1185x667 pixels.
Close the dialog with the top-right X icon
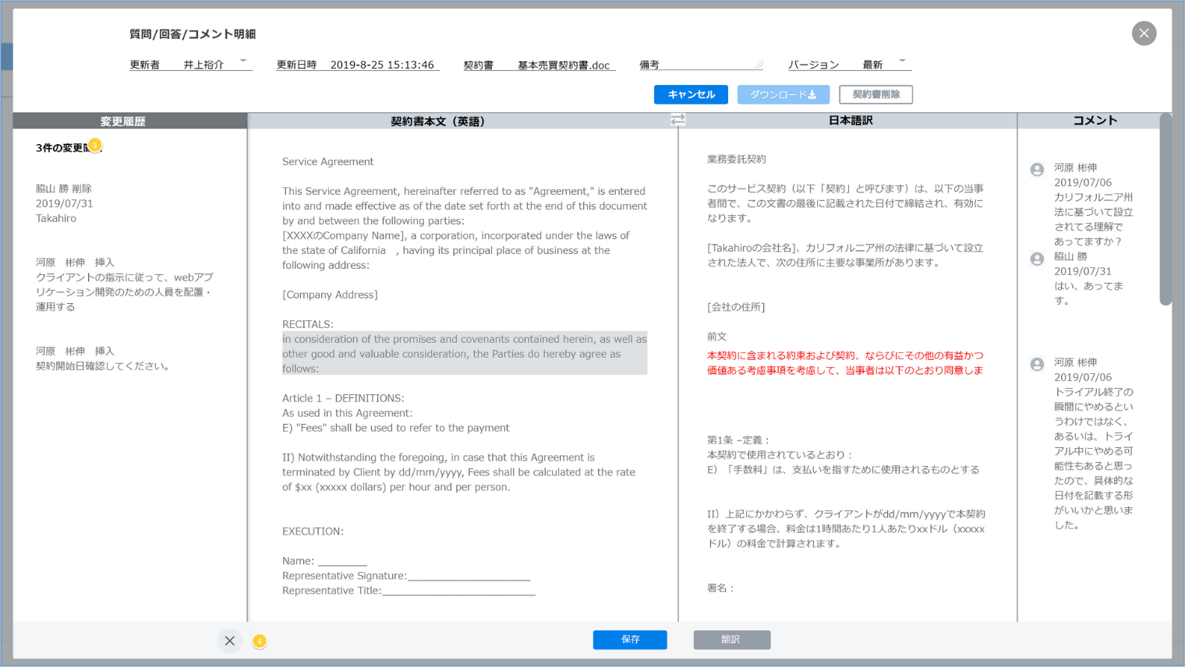coord(1144,34)
